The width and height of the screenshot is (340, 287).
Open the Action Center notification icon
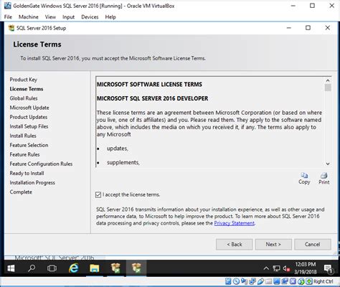coord(329,269)
